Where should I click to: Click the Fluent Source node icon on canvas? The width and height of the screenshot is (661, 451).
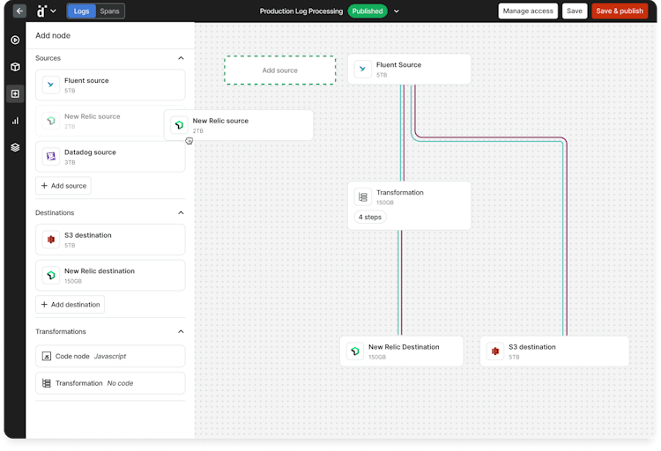click(x=362, y=69)
